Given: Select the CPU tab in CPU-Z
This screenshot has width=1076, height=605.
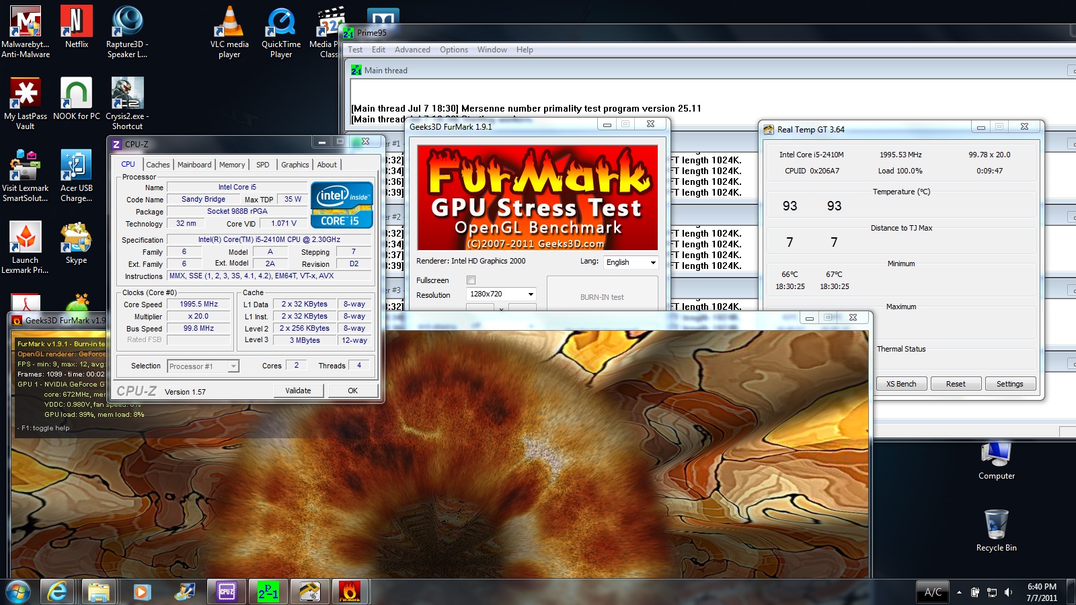Looking at the screenshot, I should click(x=128, y=164).
